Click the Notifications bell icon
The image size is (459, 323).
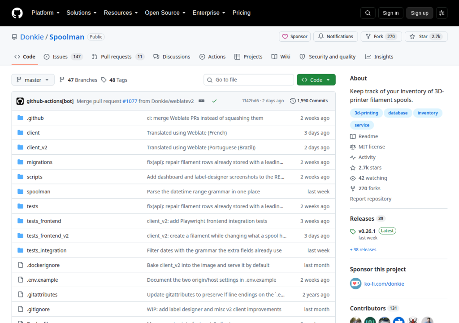pos(321,36)
